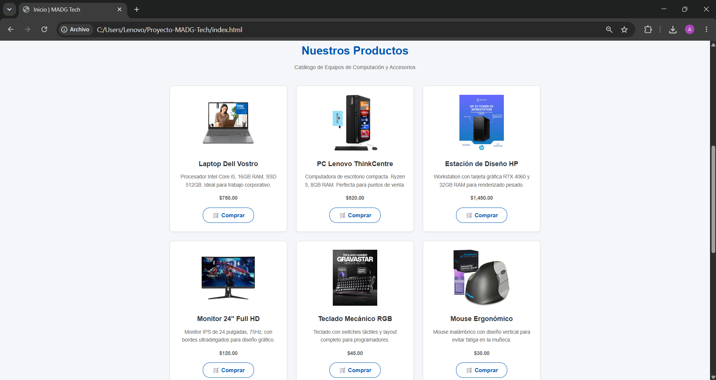Buy the Monitor 24" Full HD
This screenshot has width=716, height=380.
click(x=228, y=370)
